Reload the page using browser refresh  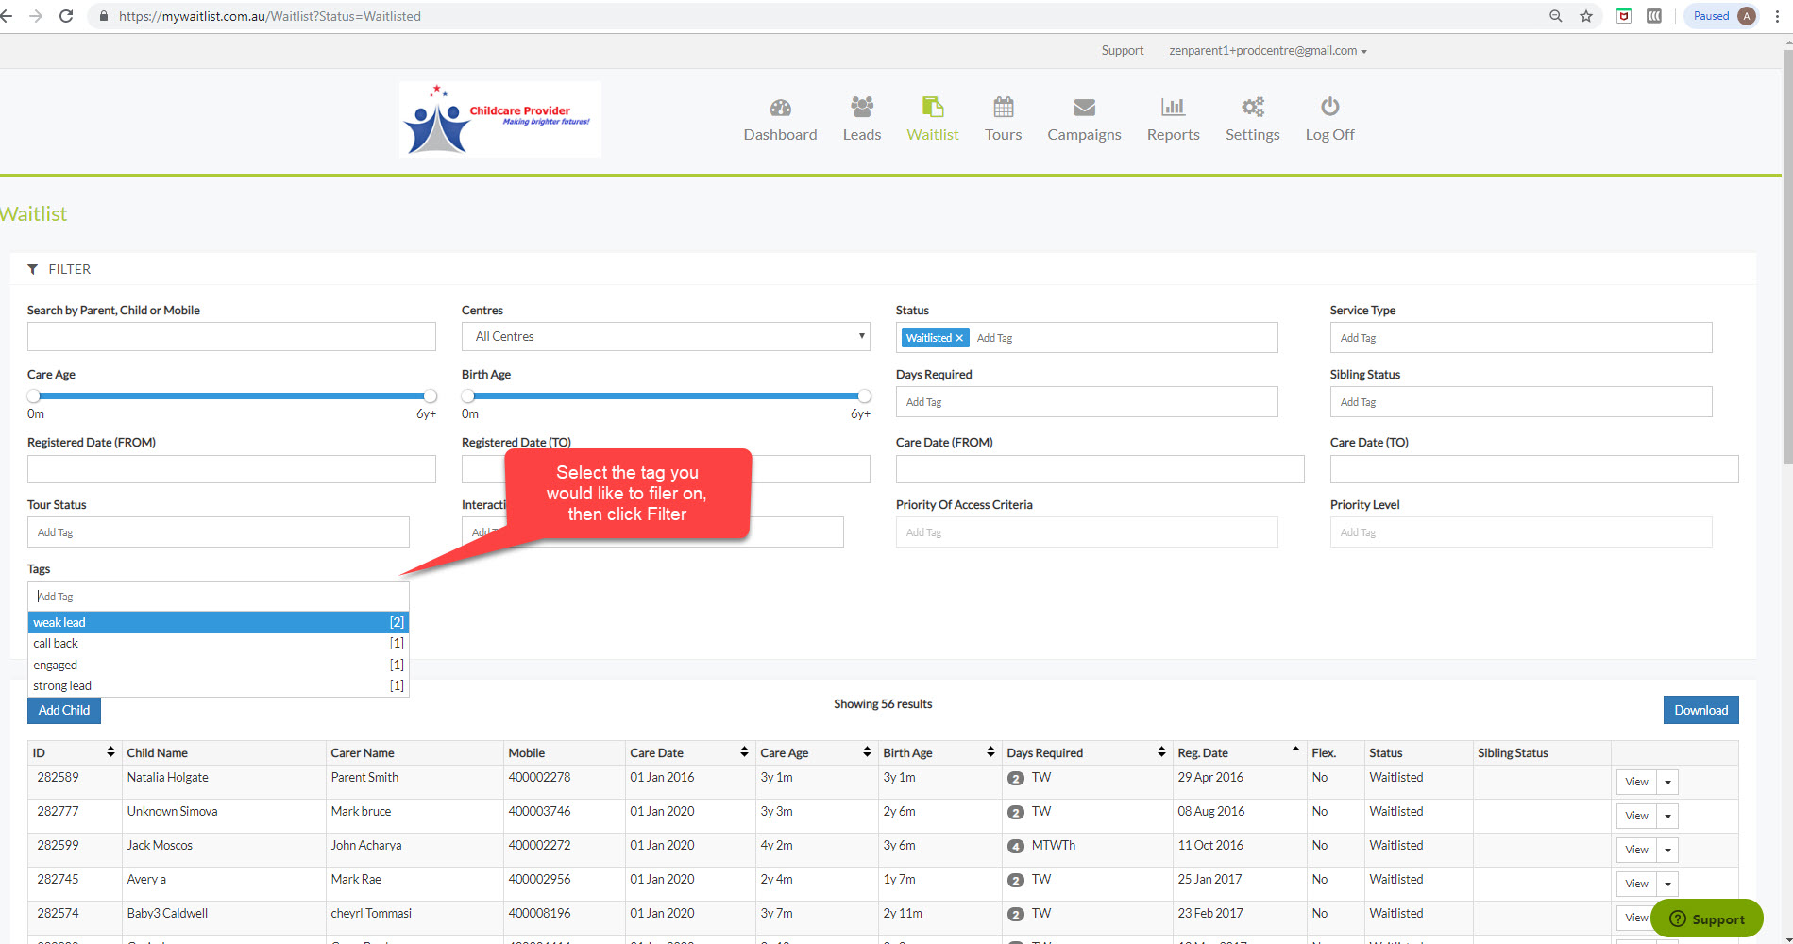(66, 16)
